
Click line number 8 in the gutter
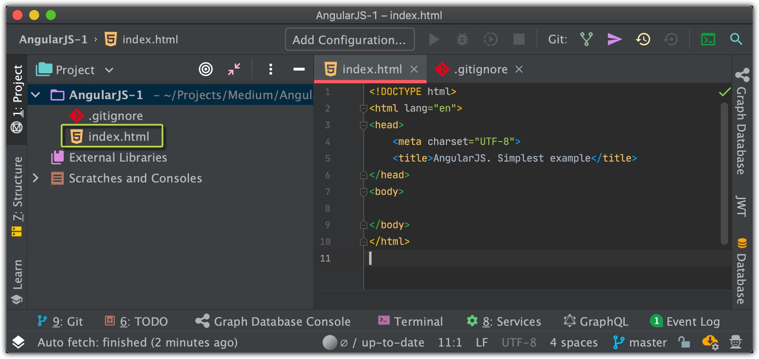click(327, 208)
